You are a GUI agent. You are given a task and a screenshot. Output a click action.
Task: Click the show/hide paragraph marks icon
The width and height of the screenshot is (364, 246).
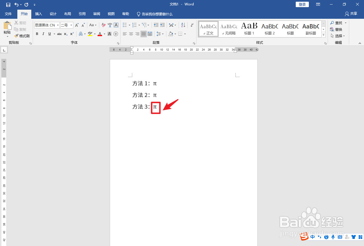[192, 25]
